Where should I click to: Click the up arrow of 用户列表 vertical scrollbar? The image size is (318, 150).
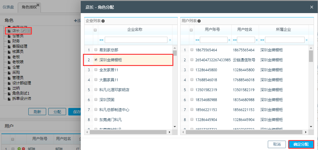(x=311, y=48)
